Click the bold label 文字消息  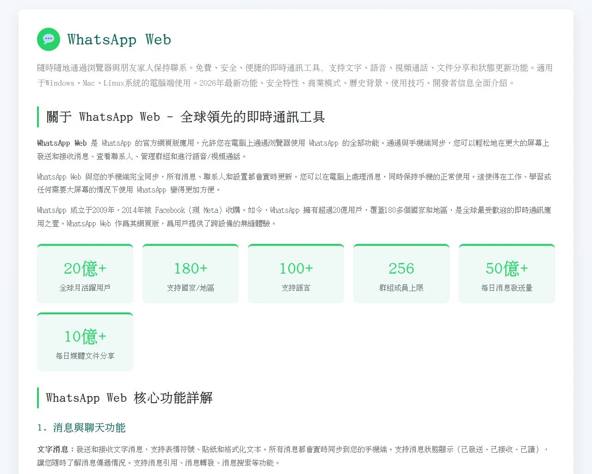click(55, 449)
